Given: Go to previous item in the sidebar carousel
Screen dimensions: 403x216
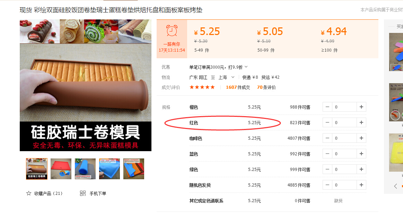Looking at the screenshot, I should [395, 186].
